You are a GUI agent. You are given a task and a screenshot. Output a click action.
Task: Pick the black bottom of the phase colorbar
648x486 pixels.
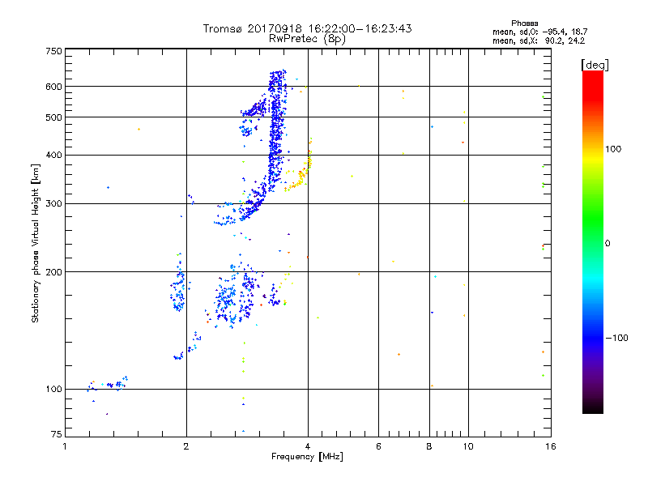tap(593, 407)
